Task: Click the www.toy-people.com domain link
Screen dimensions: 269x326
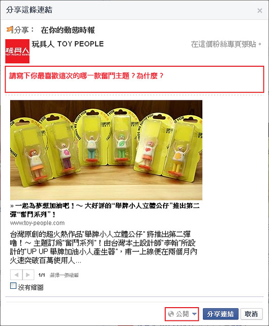Action: tap(37, 223)
